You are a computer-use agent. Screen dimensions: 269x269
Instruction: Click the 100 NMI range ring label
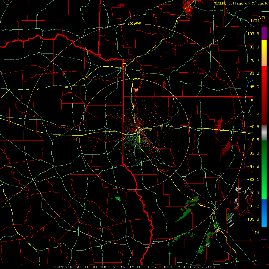click(134, 24)
